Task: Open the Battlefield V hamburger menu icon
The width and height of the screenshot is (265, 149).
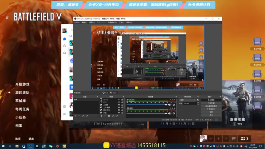Action: tap(7, 17)
